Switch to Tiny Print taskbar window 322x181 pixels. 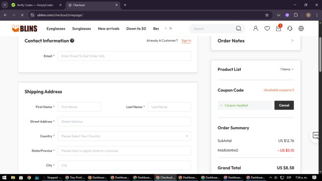click(x=75, y=177)
